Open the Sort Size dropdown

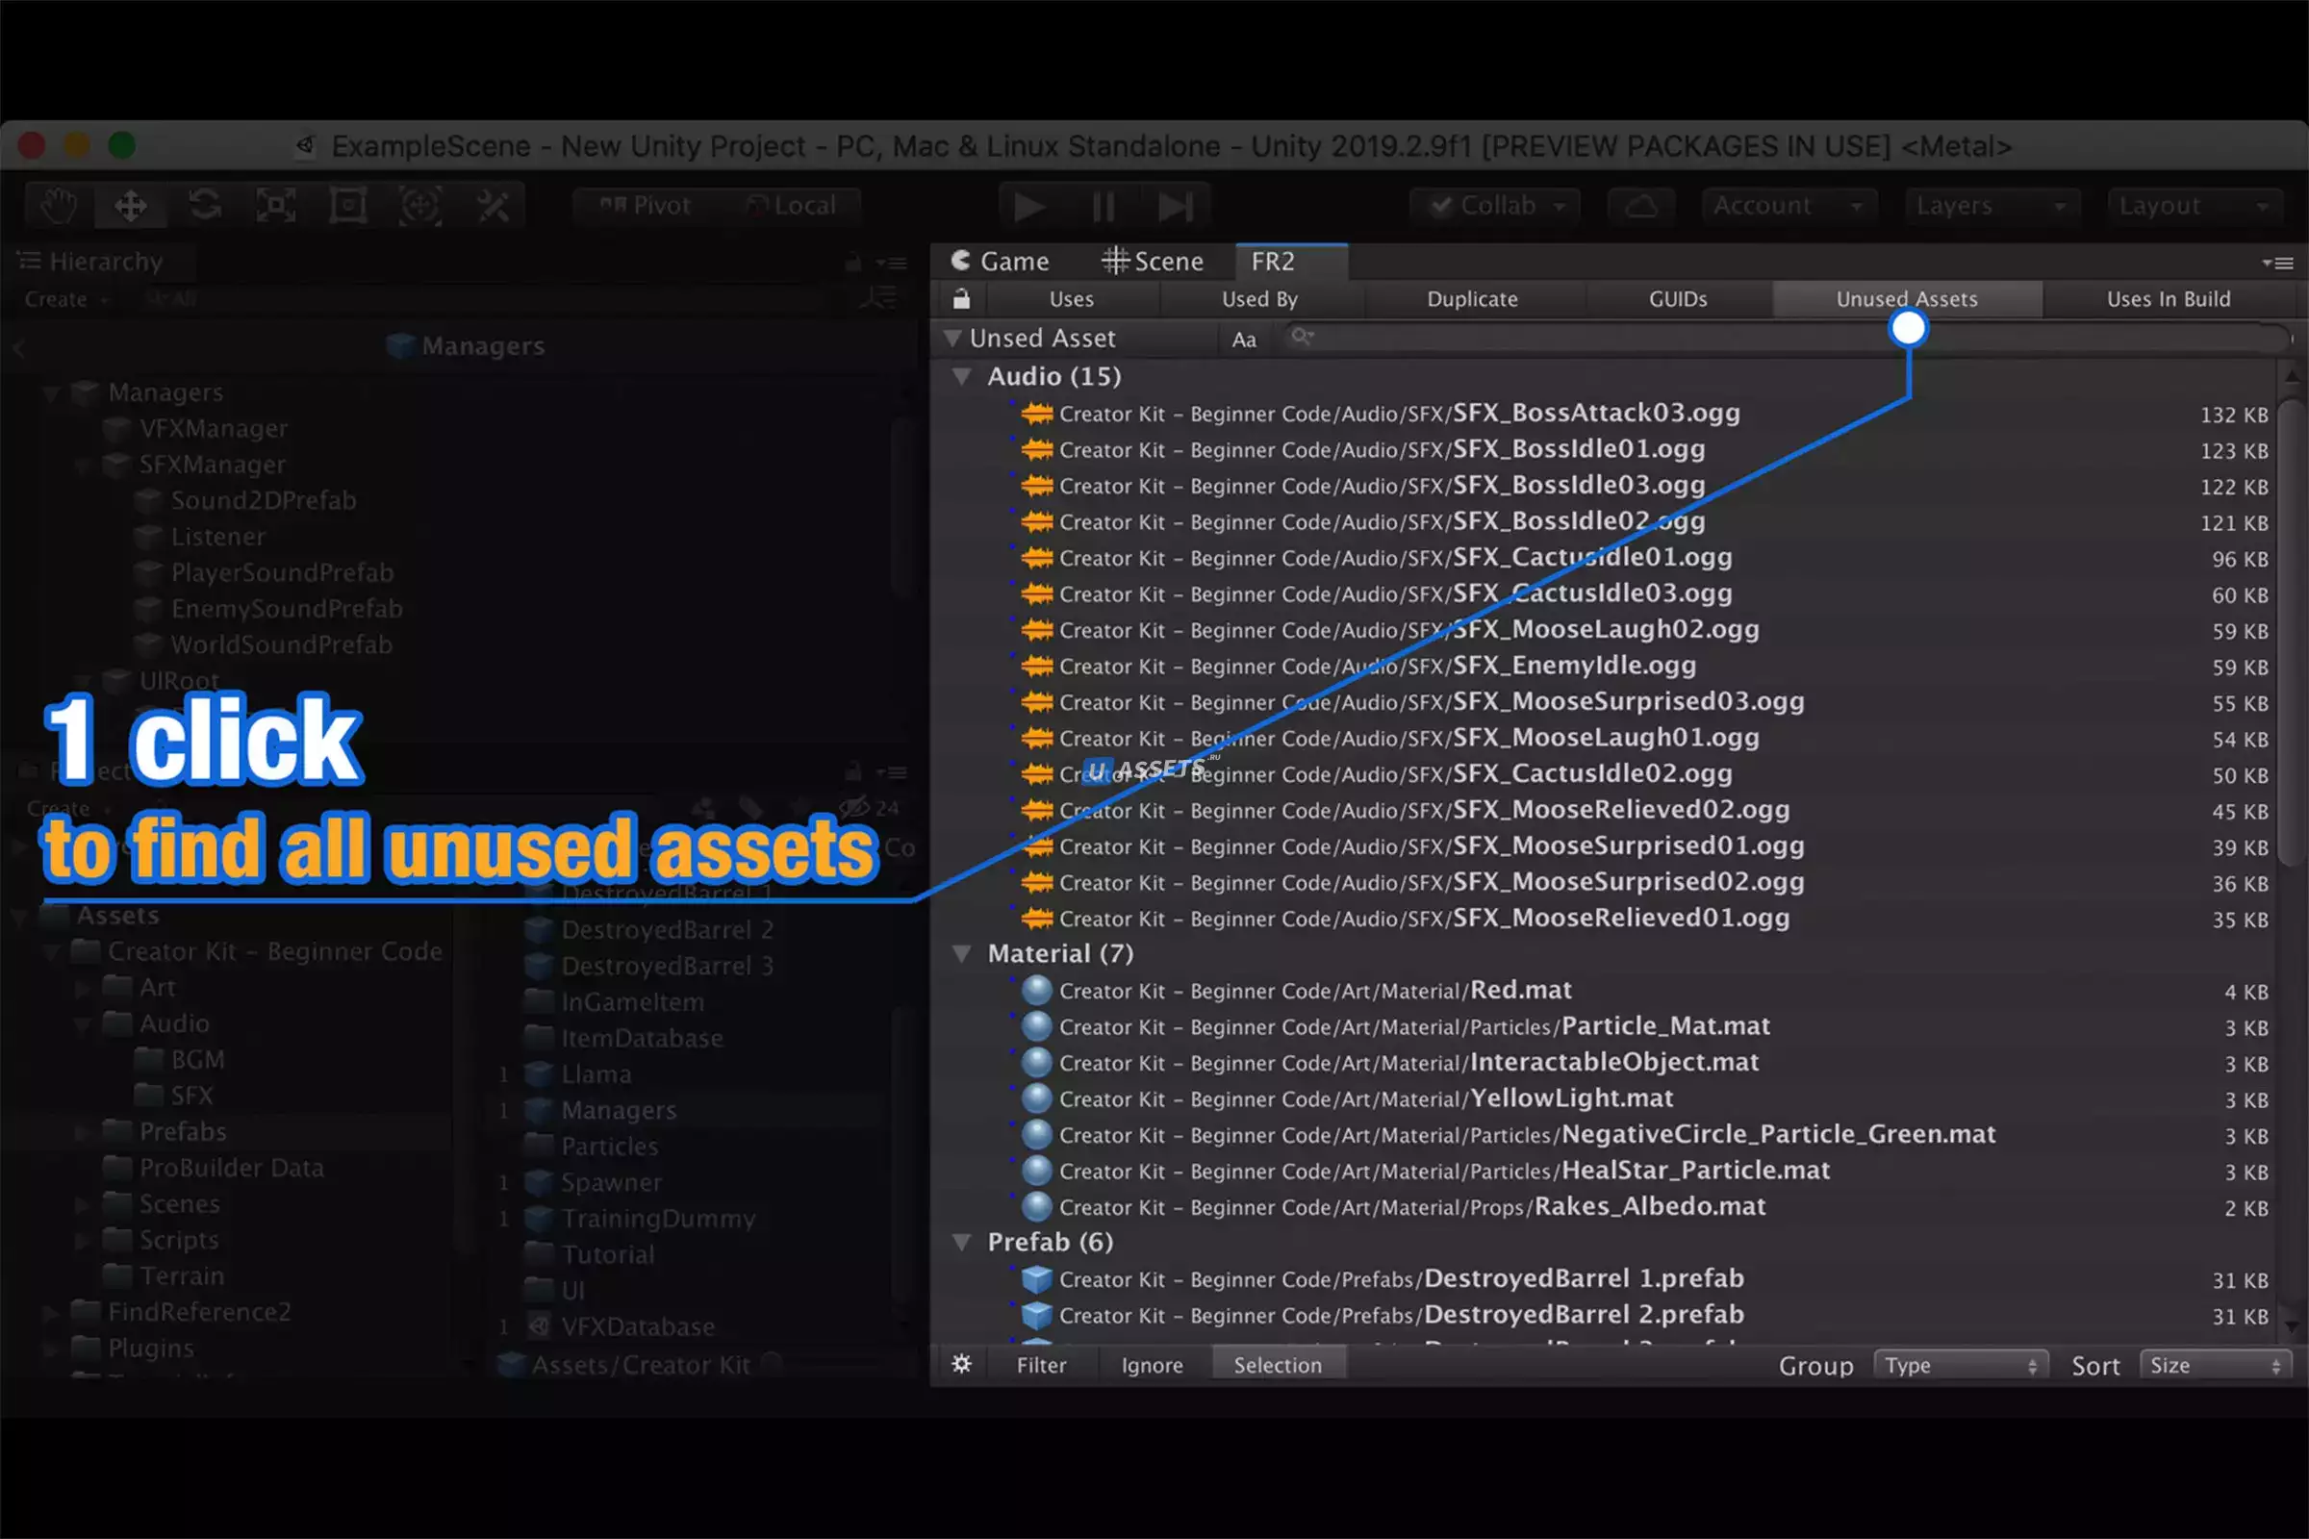tap(2214, 1365)
